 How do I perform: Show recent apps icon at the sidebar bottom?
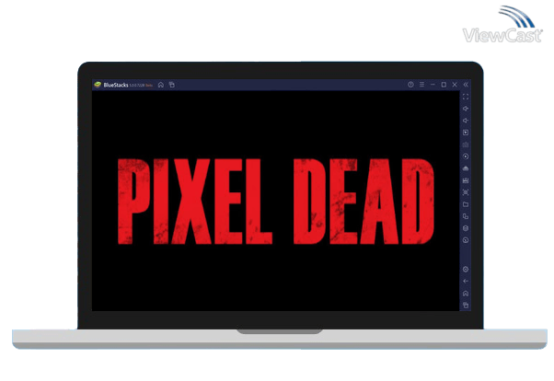(466, 305)
